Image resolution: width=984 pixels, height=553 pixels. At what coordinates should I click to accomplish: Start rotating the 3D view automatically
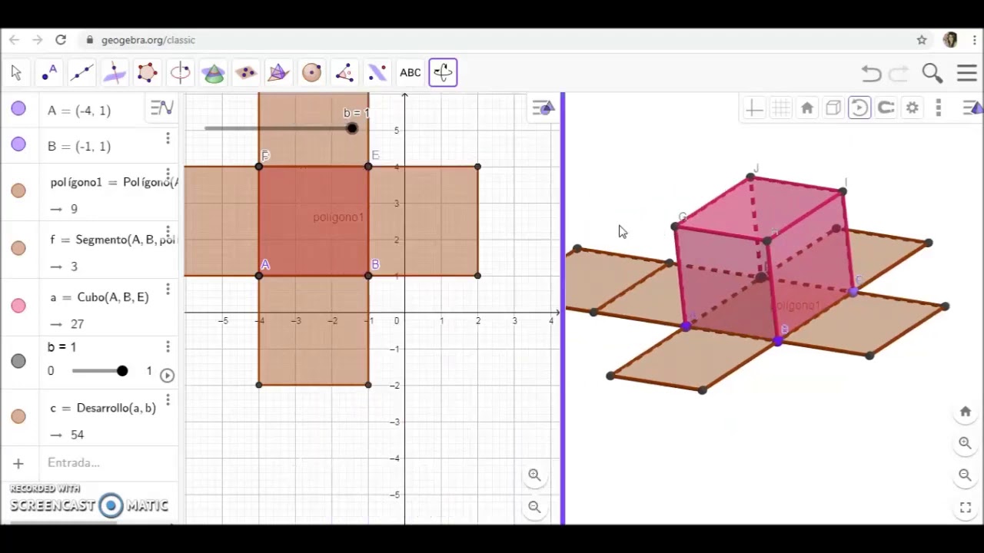[859, 108]
